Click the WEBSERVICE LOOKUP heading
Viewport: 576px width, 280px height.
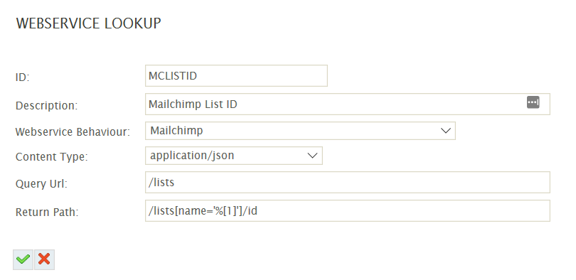tap(88, 23)
